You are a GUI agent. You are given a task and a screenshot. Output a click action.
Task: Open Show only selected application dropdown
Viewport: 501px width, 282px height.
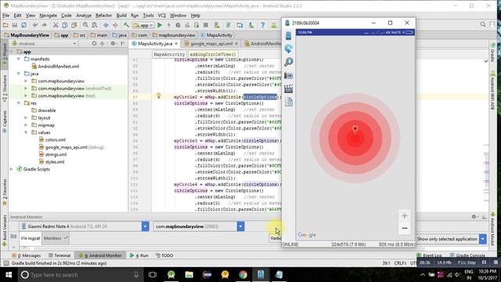coord(483,239)
